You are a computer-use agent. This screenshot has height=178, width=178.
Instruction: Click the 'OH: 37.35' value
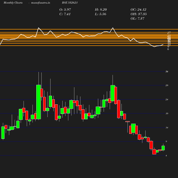(x=138, y=14)
